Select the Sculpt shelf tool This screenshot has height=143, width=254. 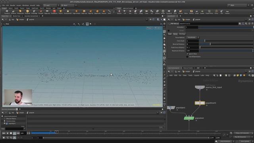pos(197,12)
